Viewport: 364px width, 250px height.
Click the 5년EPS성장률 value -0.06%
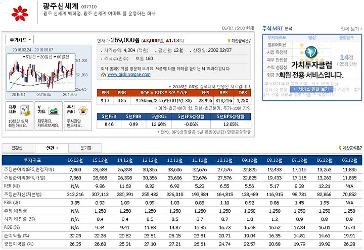pos(191,124)
